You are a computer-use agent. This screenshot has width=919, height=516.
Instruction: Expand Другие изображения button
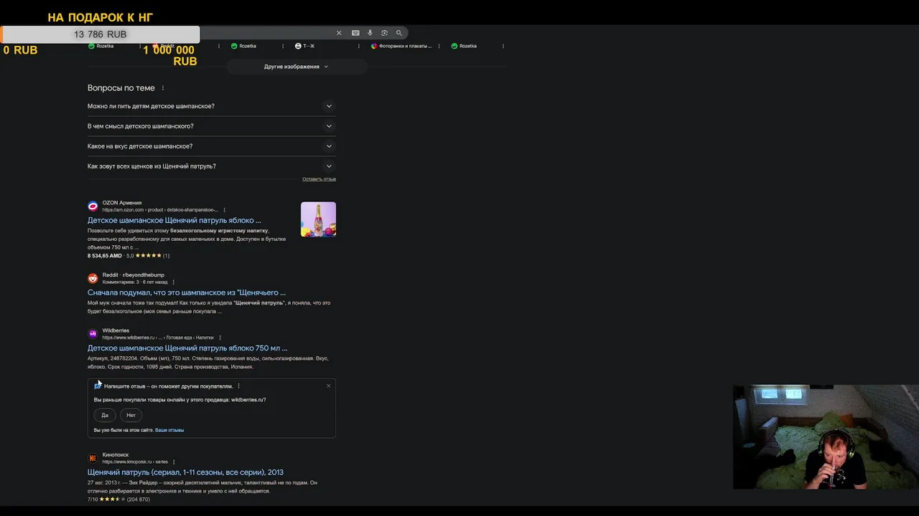pos(297,67)
